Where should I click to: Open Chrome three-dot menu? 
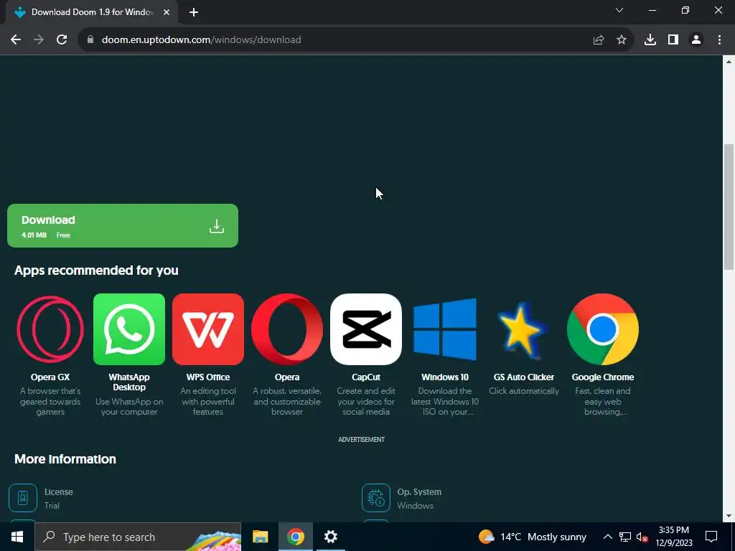[719, 40]
